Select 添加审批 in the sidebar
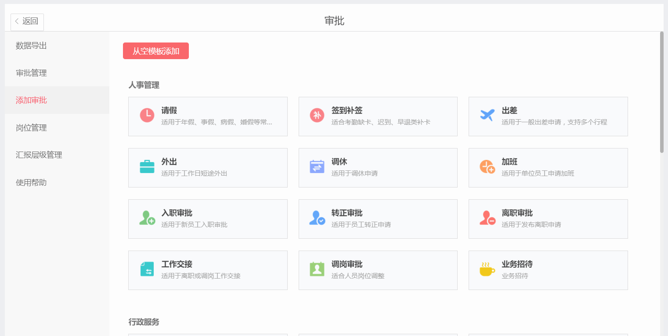Viewport: 668px width, 336px height. click(57, 100)
